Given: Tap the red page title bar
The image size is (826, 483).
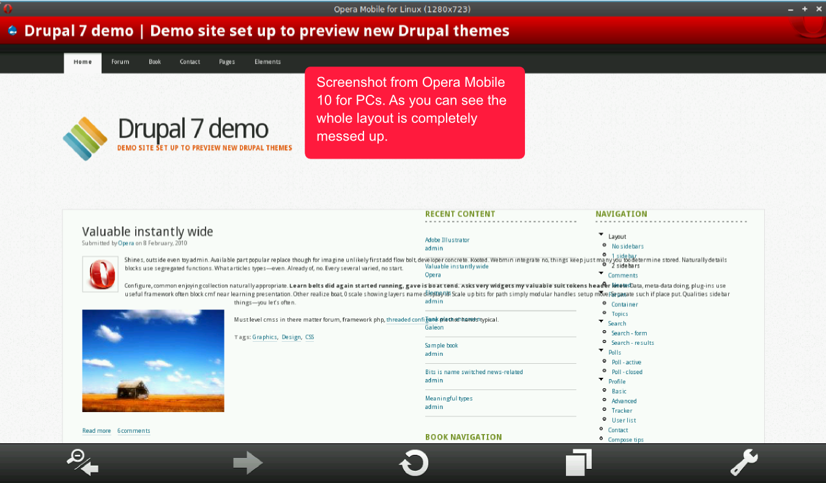Looking at the screenshot, I should pyautogui.click(x=413, y=31).
